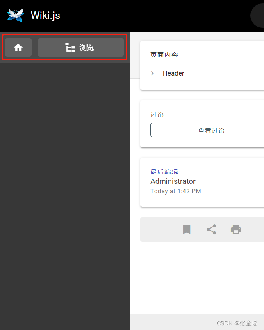The width and height of the screenshot is (264, 330).
Task: Open the share icon menu
Action: pyautogui.click(x=211, y=229)
